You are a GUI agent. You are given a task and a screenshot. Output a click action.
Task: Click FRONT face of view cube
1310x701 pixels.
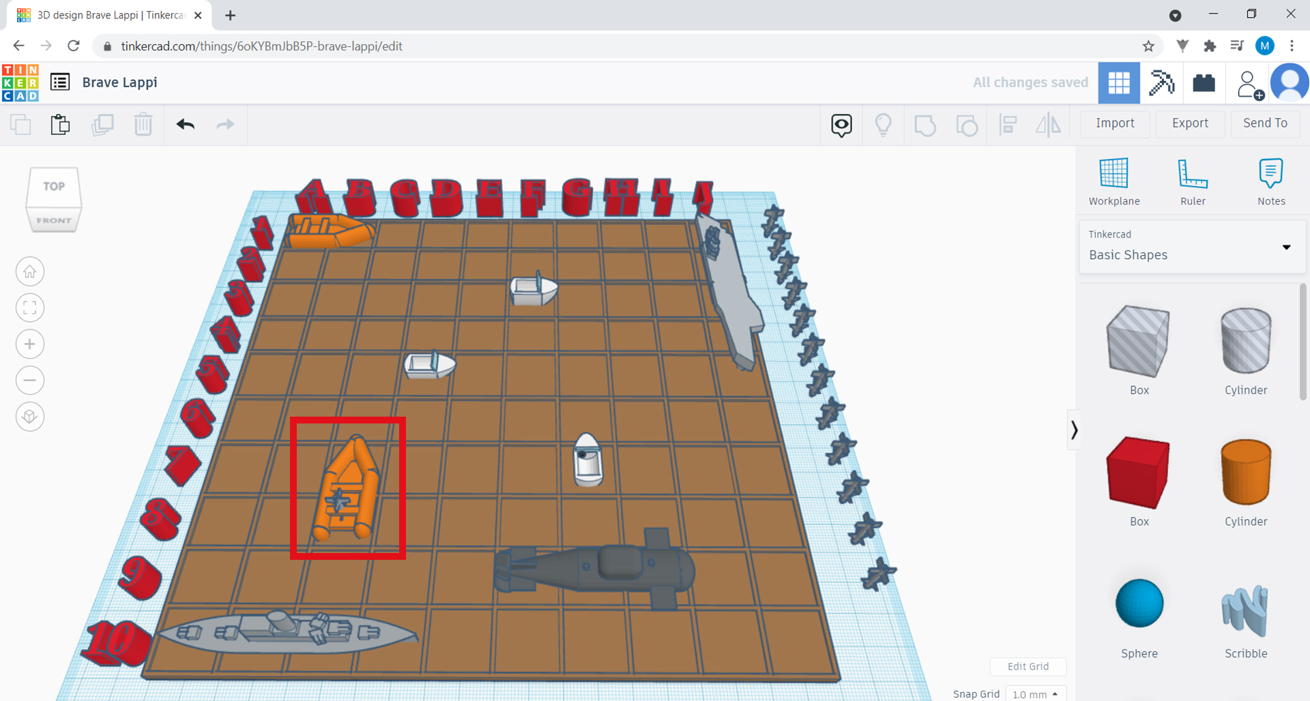tap(54, 220)
